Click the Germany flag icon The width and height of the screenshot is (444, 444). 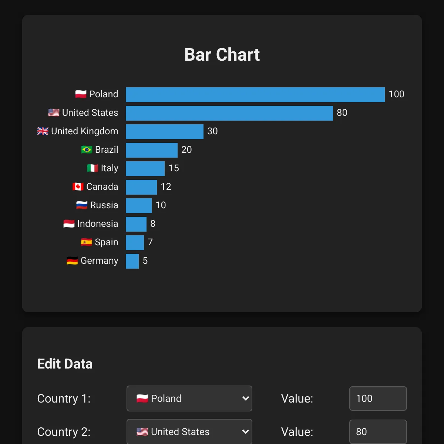(72, 260)
